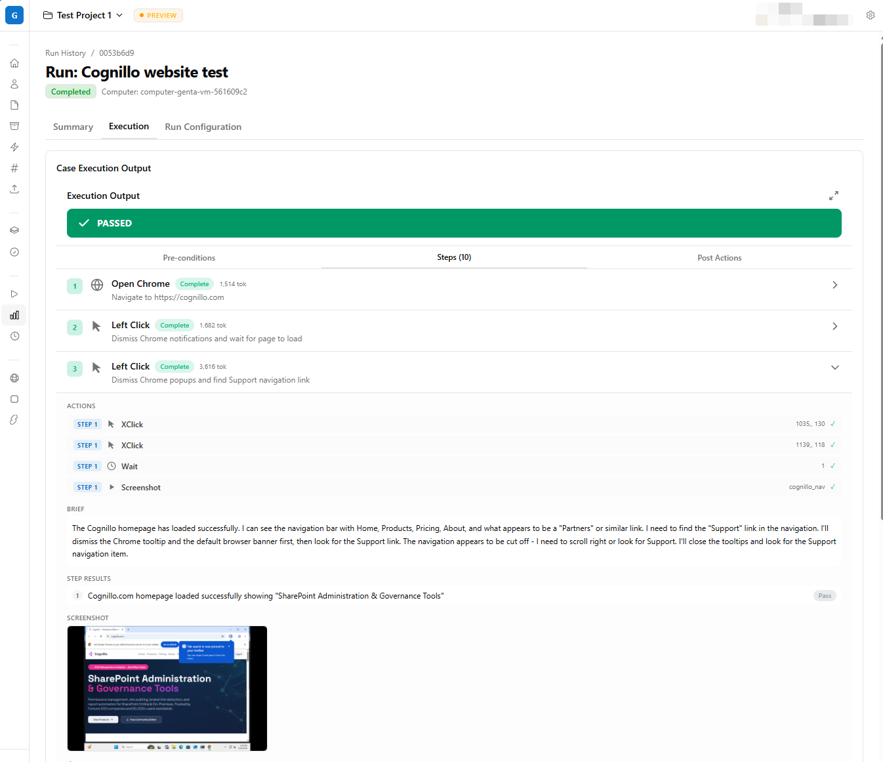This screenshot has width=883, height=762.
Task: Open the bar chart sidebar icon
Action: coord(14,315)
